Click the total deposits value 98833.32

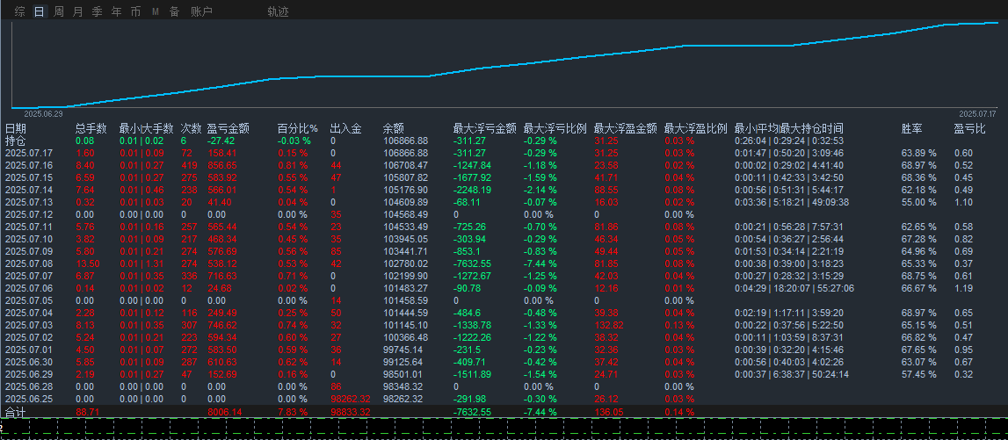[x=352, y=412]
